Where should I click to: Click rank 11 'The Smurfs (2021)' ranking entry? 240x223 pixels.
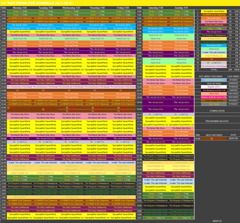tap(214, 46)
